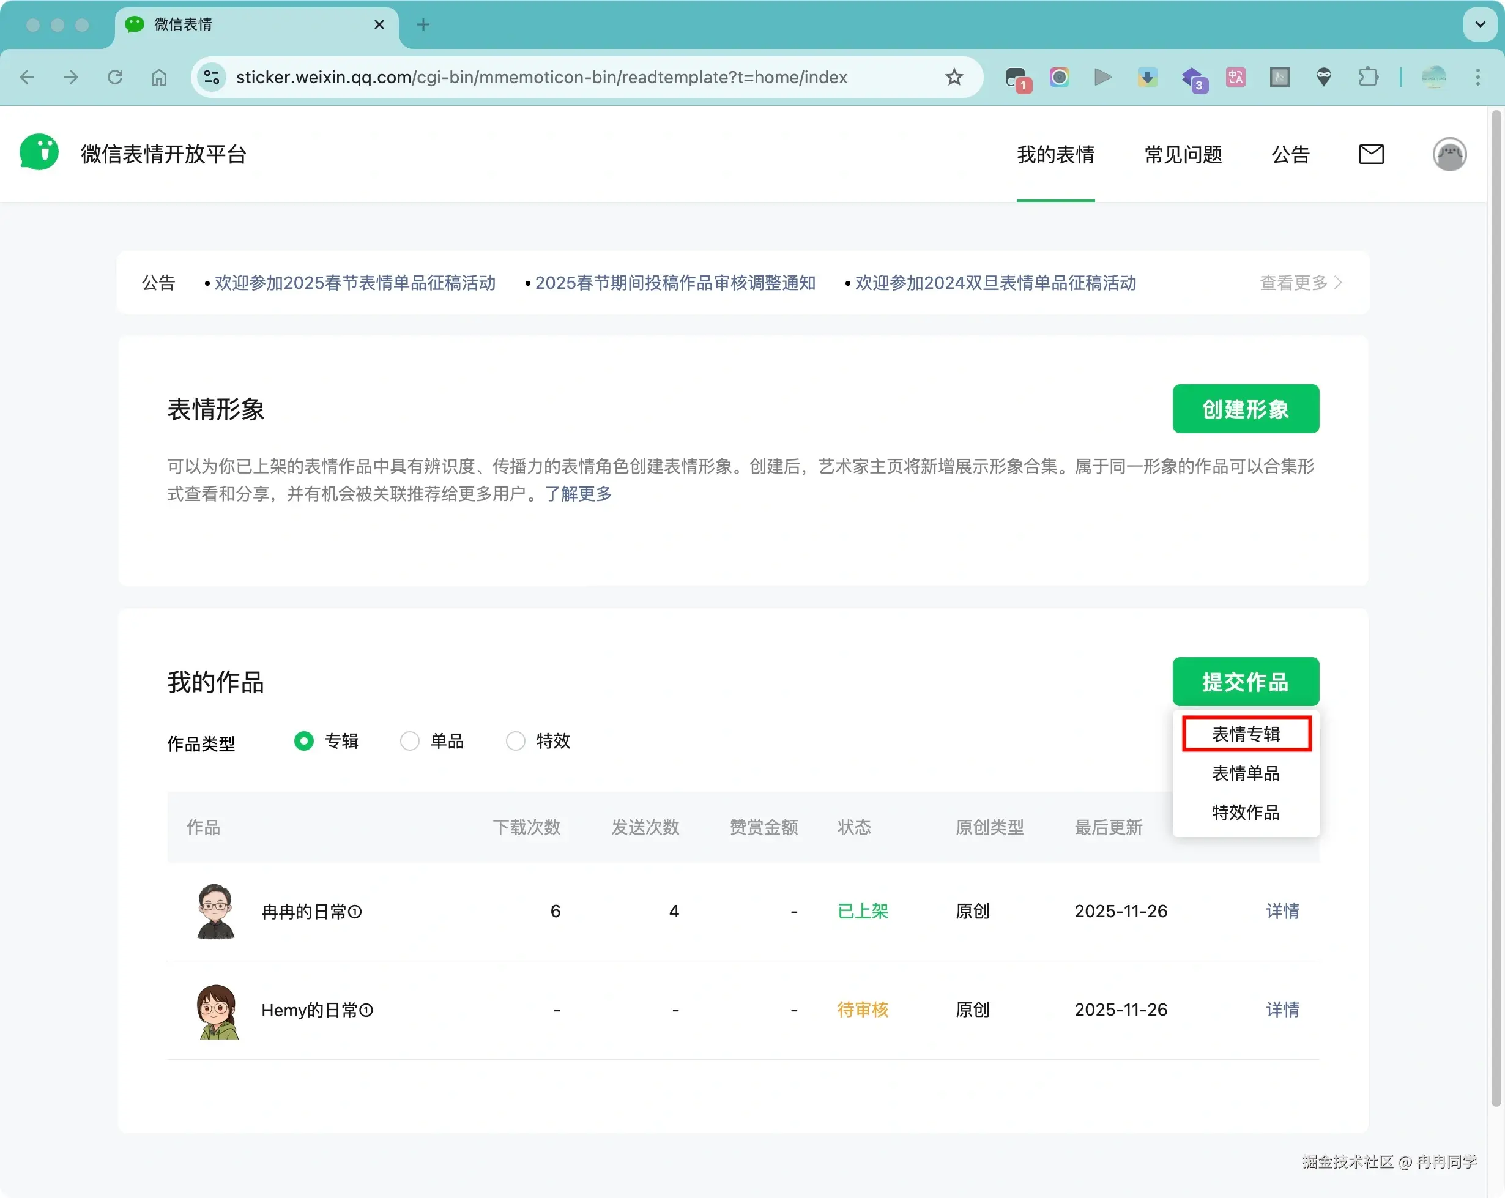The image size is (1505, 1198).
Task: Choose 表情专辑 from submit menu
Action: [x=1246, y=734]
